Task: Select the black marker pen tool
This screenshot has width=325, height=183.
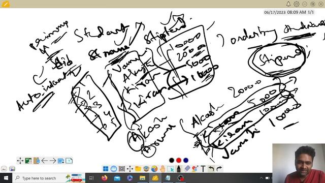Action: [179, 169]
